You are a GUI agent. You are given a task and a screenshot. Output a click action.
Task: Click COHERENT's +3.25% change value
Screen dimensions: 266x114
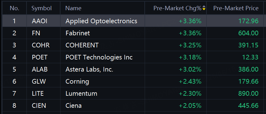click(x=190, y=45)
